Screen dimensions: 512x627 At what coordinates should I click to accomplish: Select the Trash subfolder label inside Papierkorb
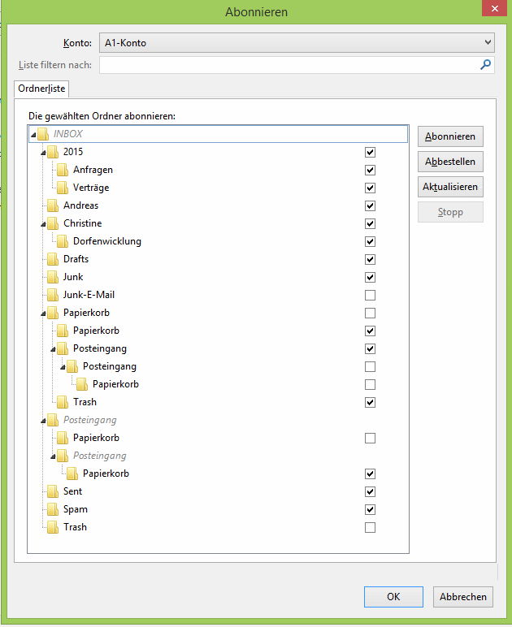[85, 402]
